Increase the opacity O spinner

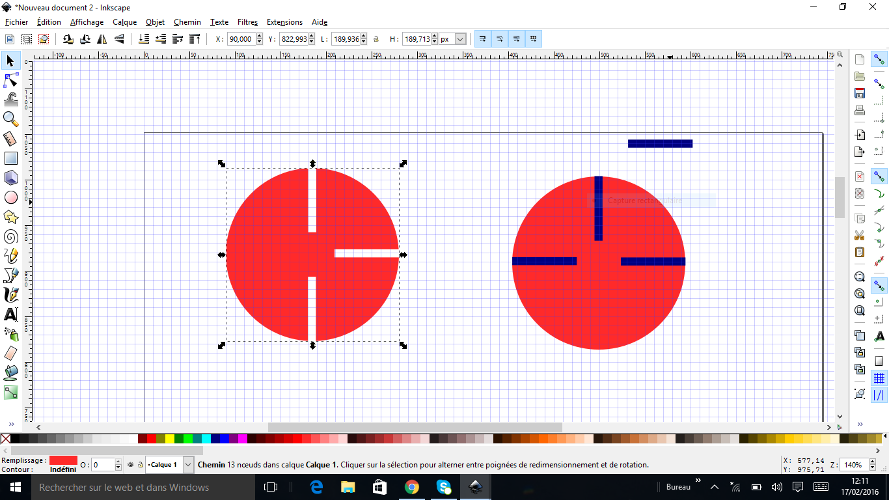pos(118,462)
